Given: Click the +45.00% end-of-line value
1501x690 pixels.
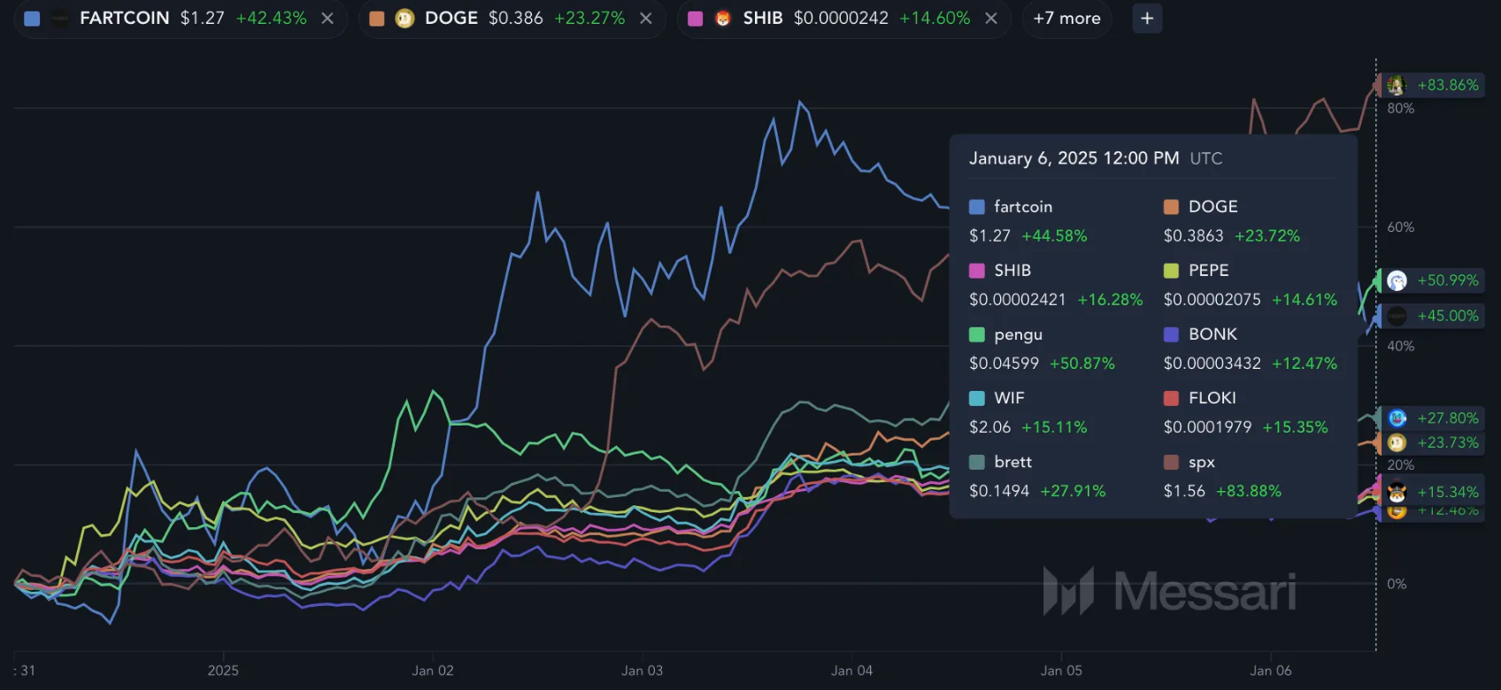Looking at the screenshot, I should click(1448, 316).
